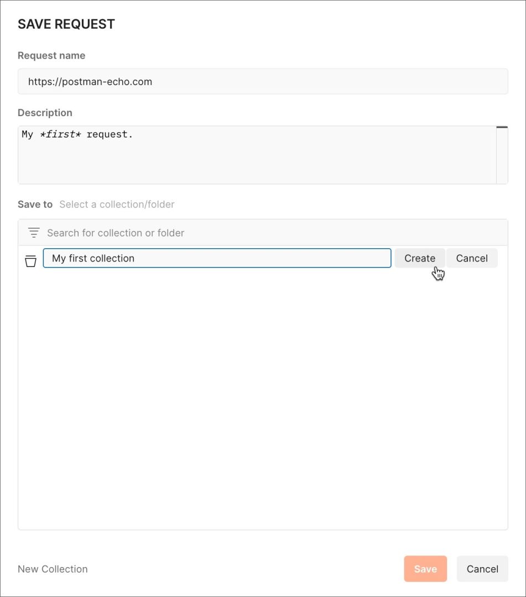The height and width of the screenshot is (597, 526).
Task: Place cursor on the italic *first* word
Action: click(x=60, y=134)
